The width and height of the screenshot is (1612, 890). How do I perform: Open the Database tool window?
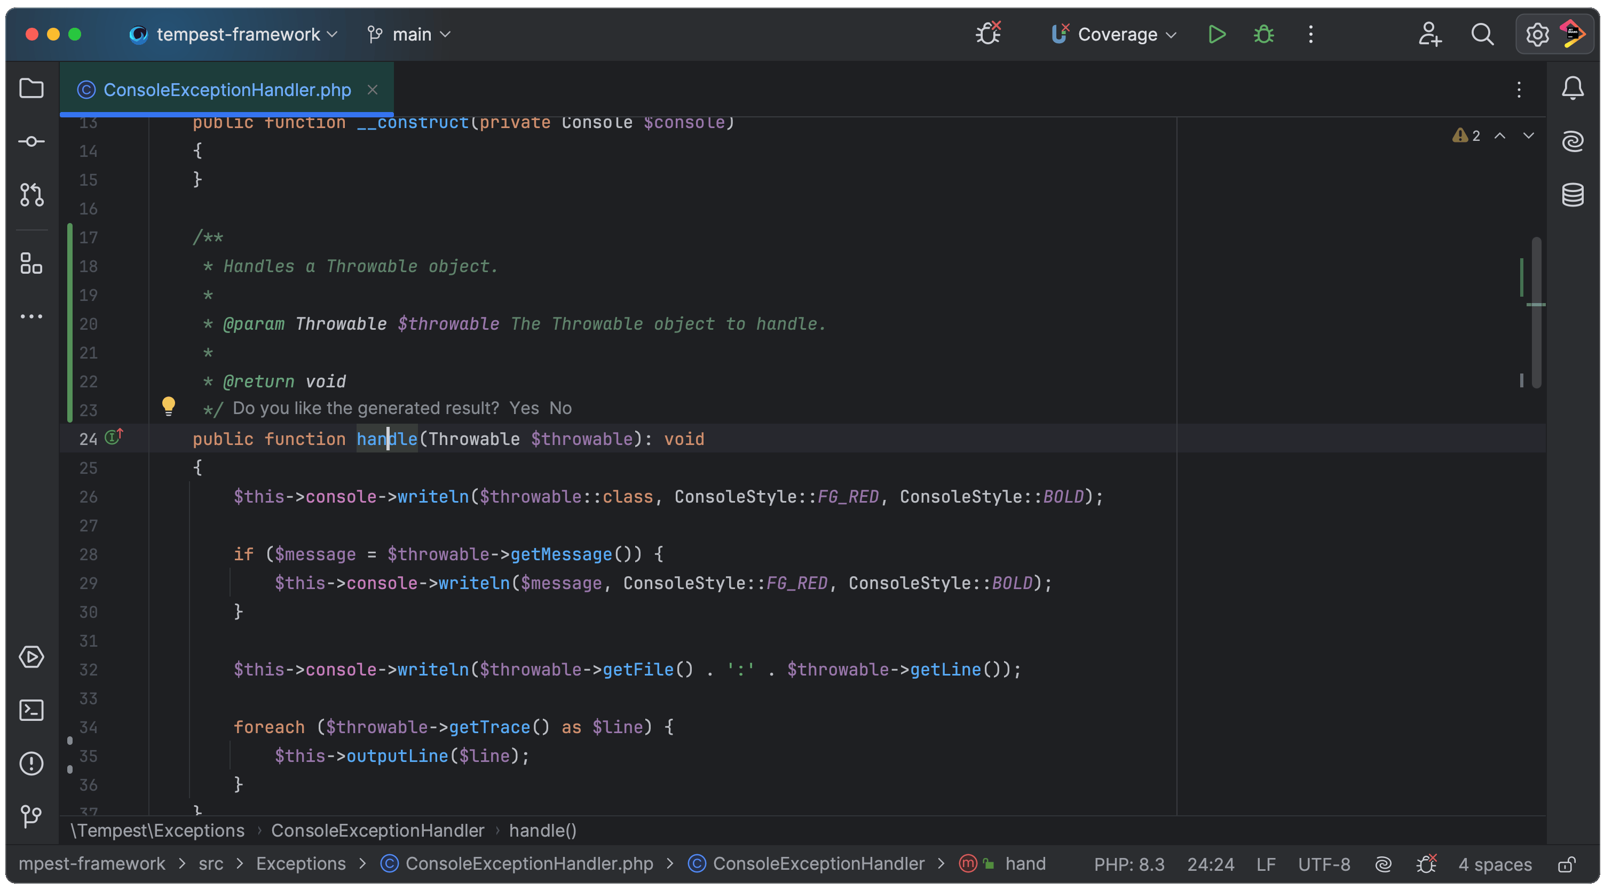(x=1572, y=195)
